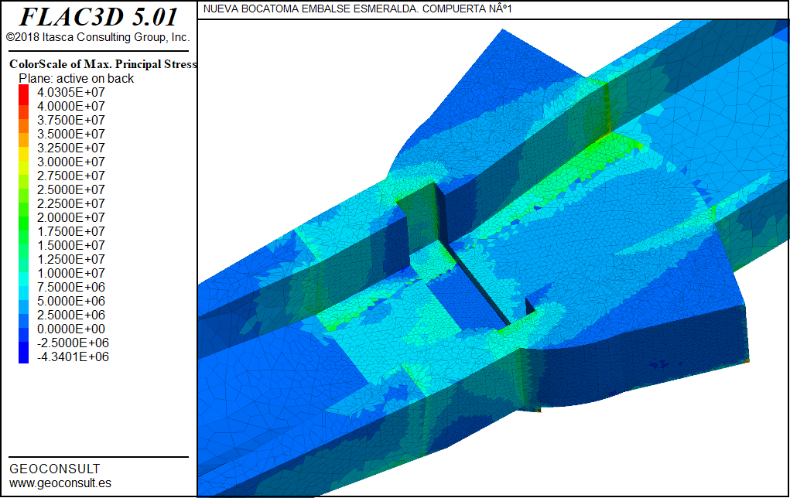Image resolution: width=790 pixels, height=498 pixels.
Task: Click the GEOCONSULT label
Action: tap(55, 469)
